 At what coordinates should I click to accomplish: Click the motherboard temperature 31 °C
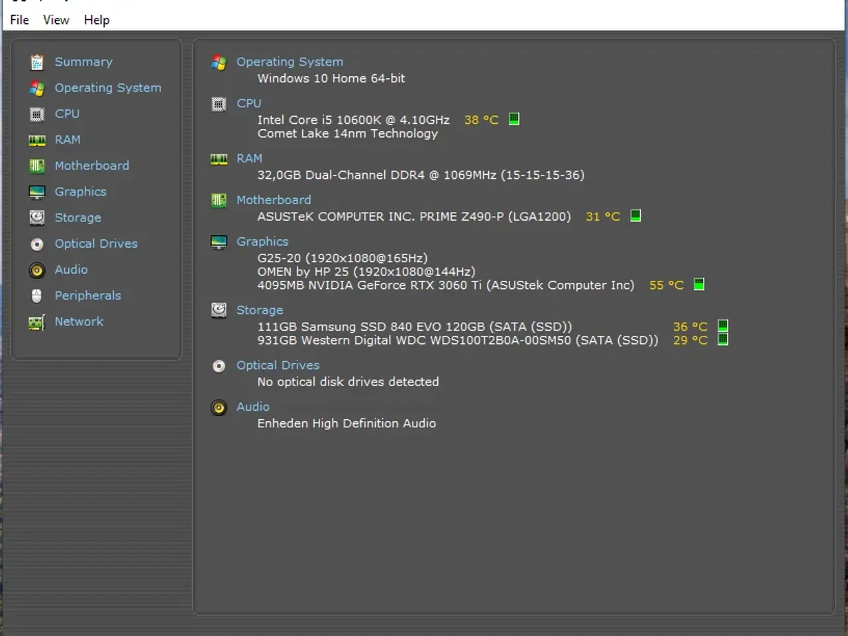(603, 217)
